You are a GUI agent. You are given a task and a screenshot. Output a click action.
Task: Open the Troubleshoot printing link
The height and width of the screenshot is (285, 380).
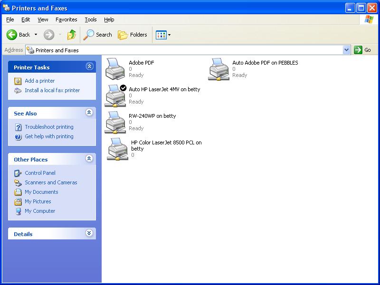click(49, 127)
